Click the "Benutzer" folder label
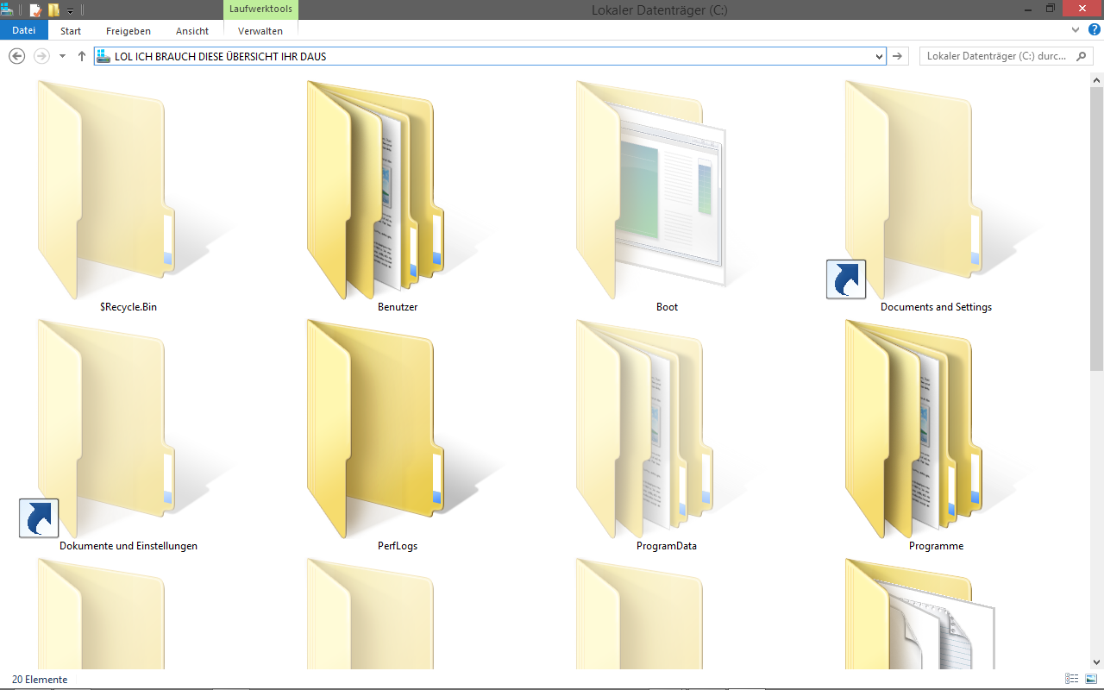The width and height of the screenshot is (1104, 690). point(398,307)
